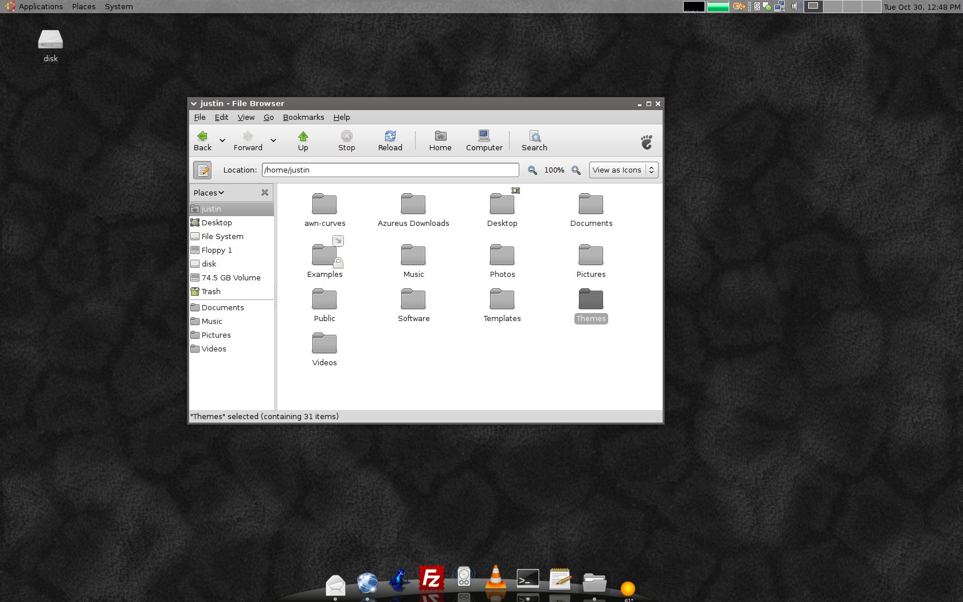Open Documents bookmark in sidebar
Image resolution: width=963 pixels, height=602 pixels.
[232, 308]
